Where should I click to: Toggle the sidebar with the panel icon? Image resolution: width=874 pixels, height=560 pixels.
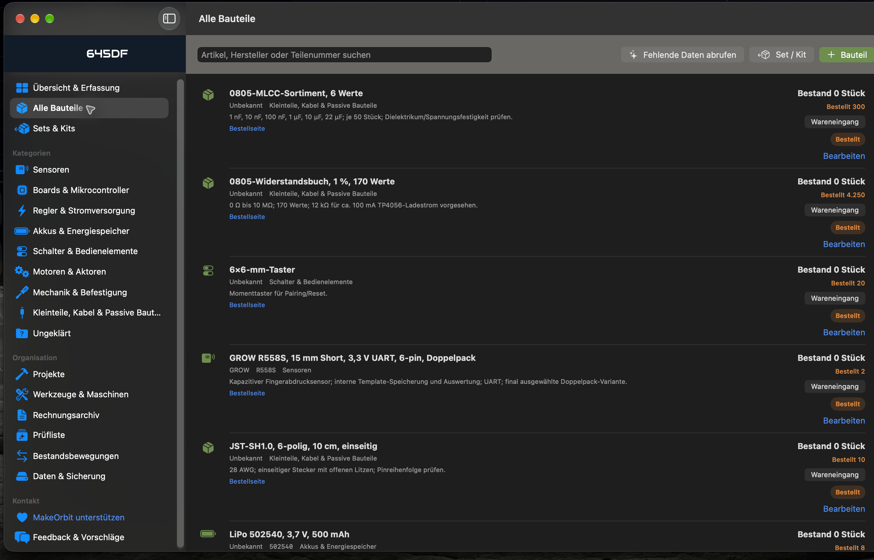coord(169,19)
